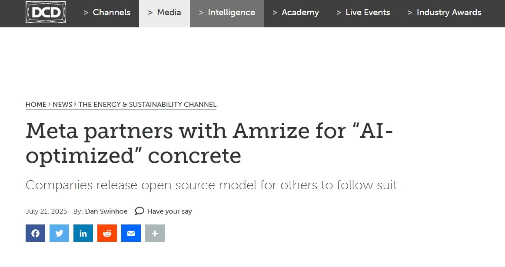The height and width of the screenshot is (267, 505).
Task: Expand the Intelligence menu
Action: pyautogui.click(x=227, y=13)
